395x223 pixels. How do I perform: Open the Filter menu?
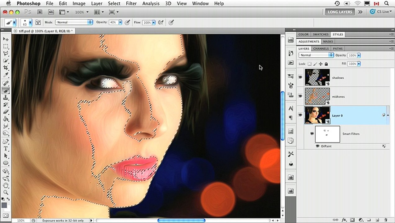[131, 4]
